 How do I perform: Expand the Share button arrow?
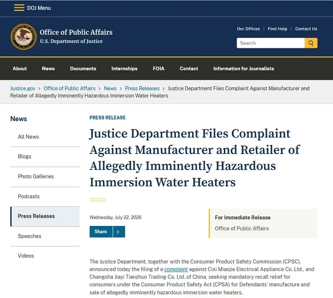click(119, 231)
